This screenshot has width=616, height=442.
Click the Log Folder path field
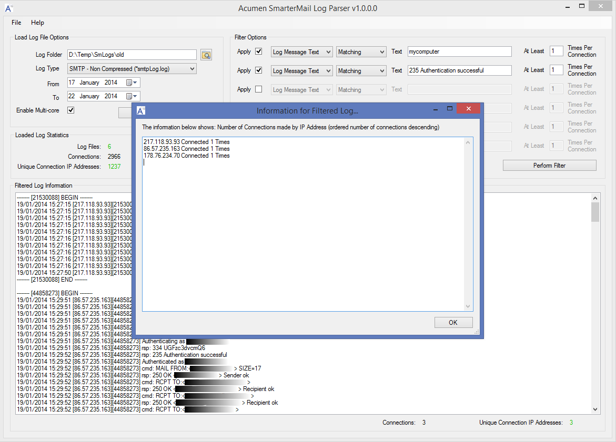click(132, 55)
